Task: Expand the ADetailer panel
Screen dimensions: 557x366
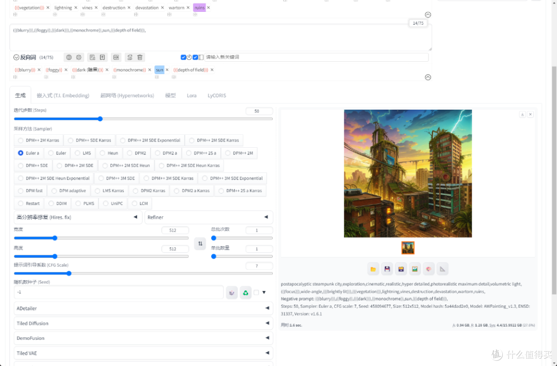Action: tap(143, 308)
